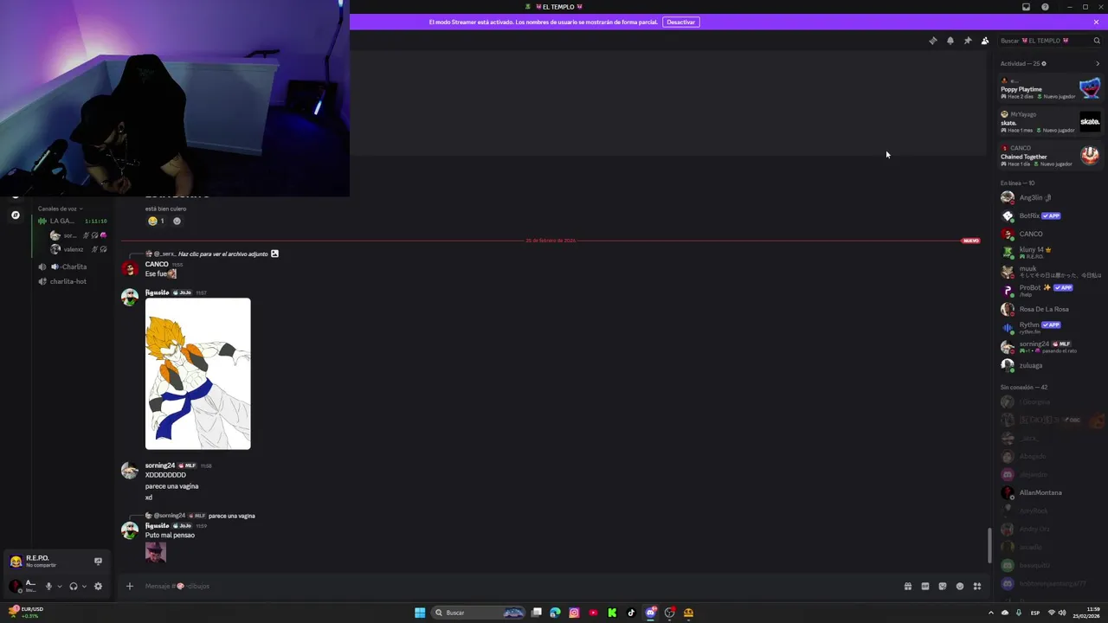The width and height of the screenshot is (1108, 623).
Task: Select sorning24 in the online member list
Action: 1050,346
